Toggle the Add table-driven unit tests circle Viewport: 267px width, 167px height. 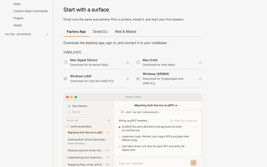click(x=119, y=147)
